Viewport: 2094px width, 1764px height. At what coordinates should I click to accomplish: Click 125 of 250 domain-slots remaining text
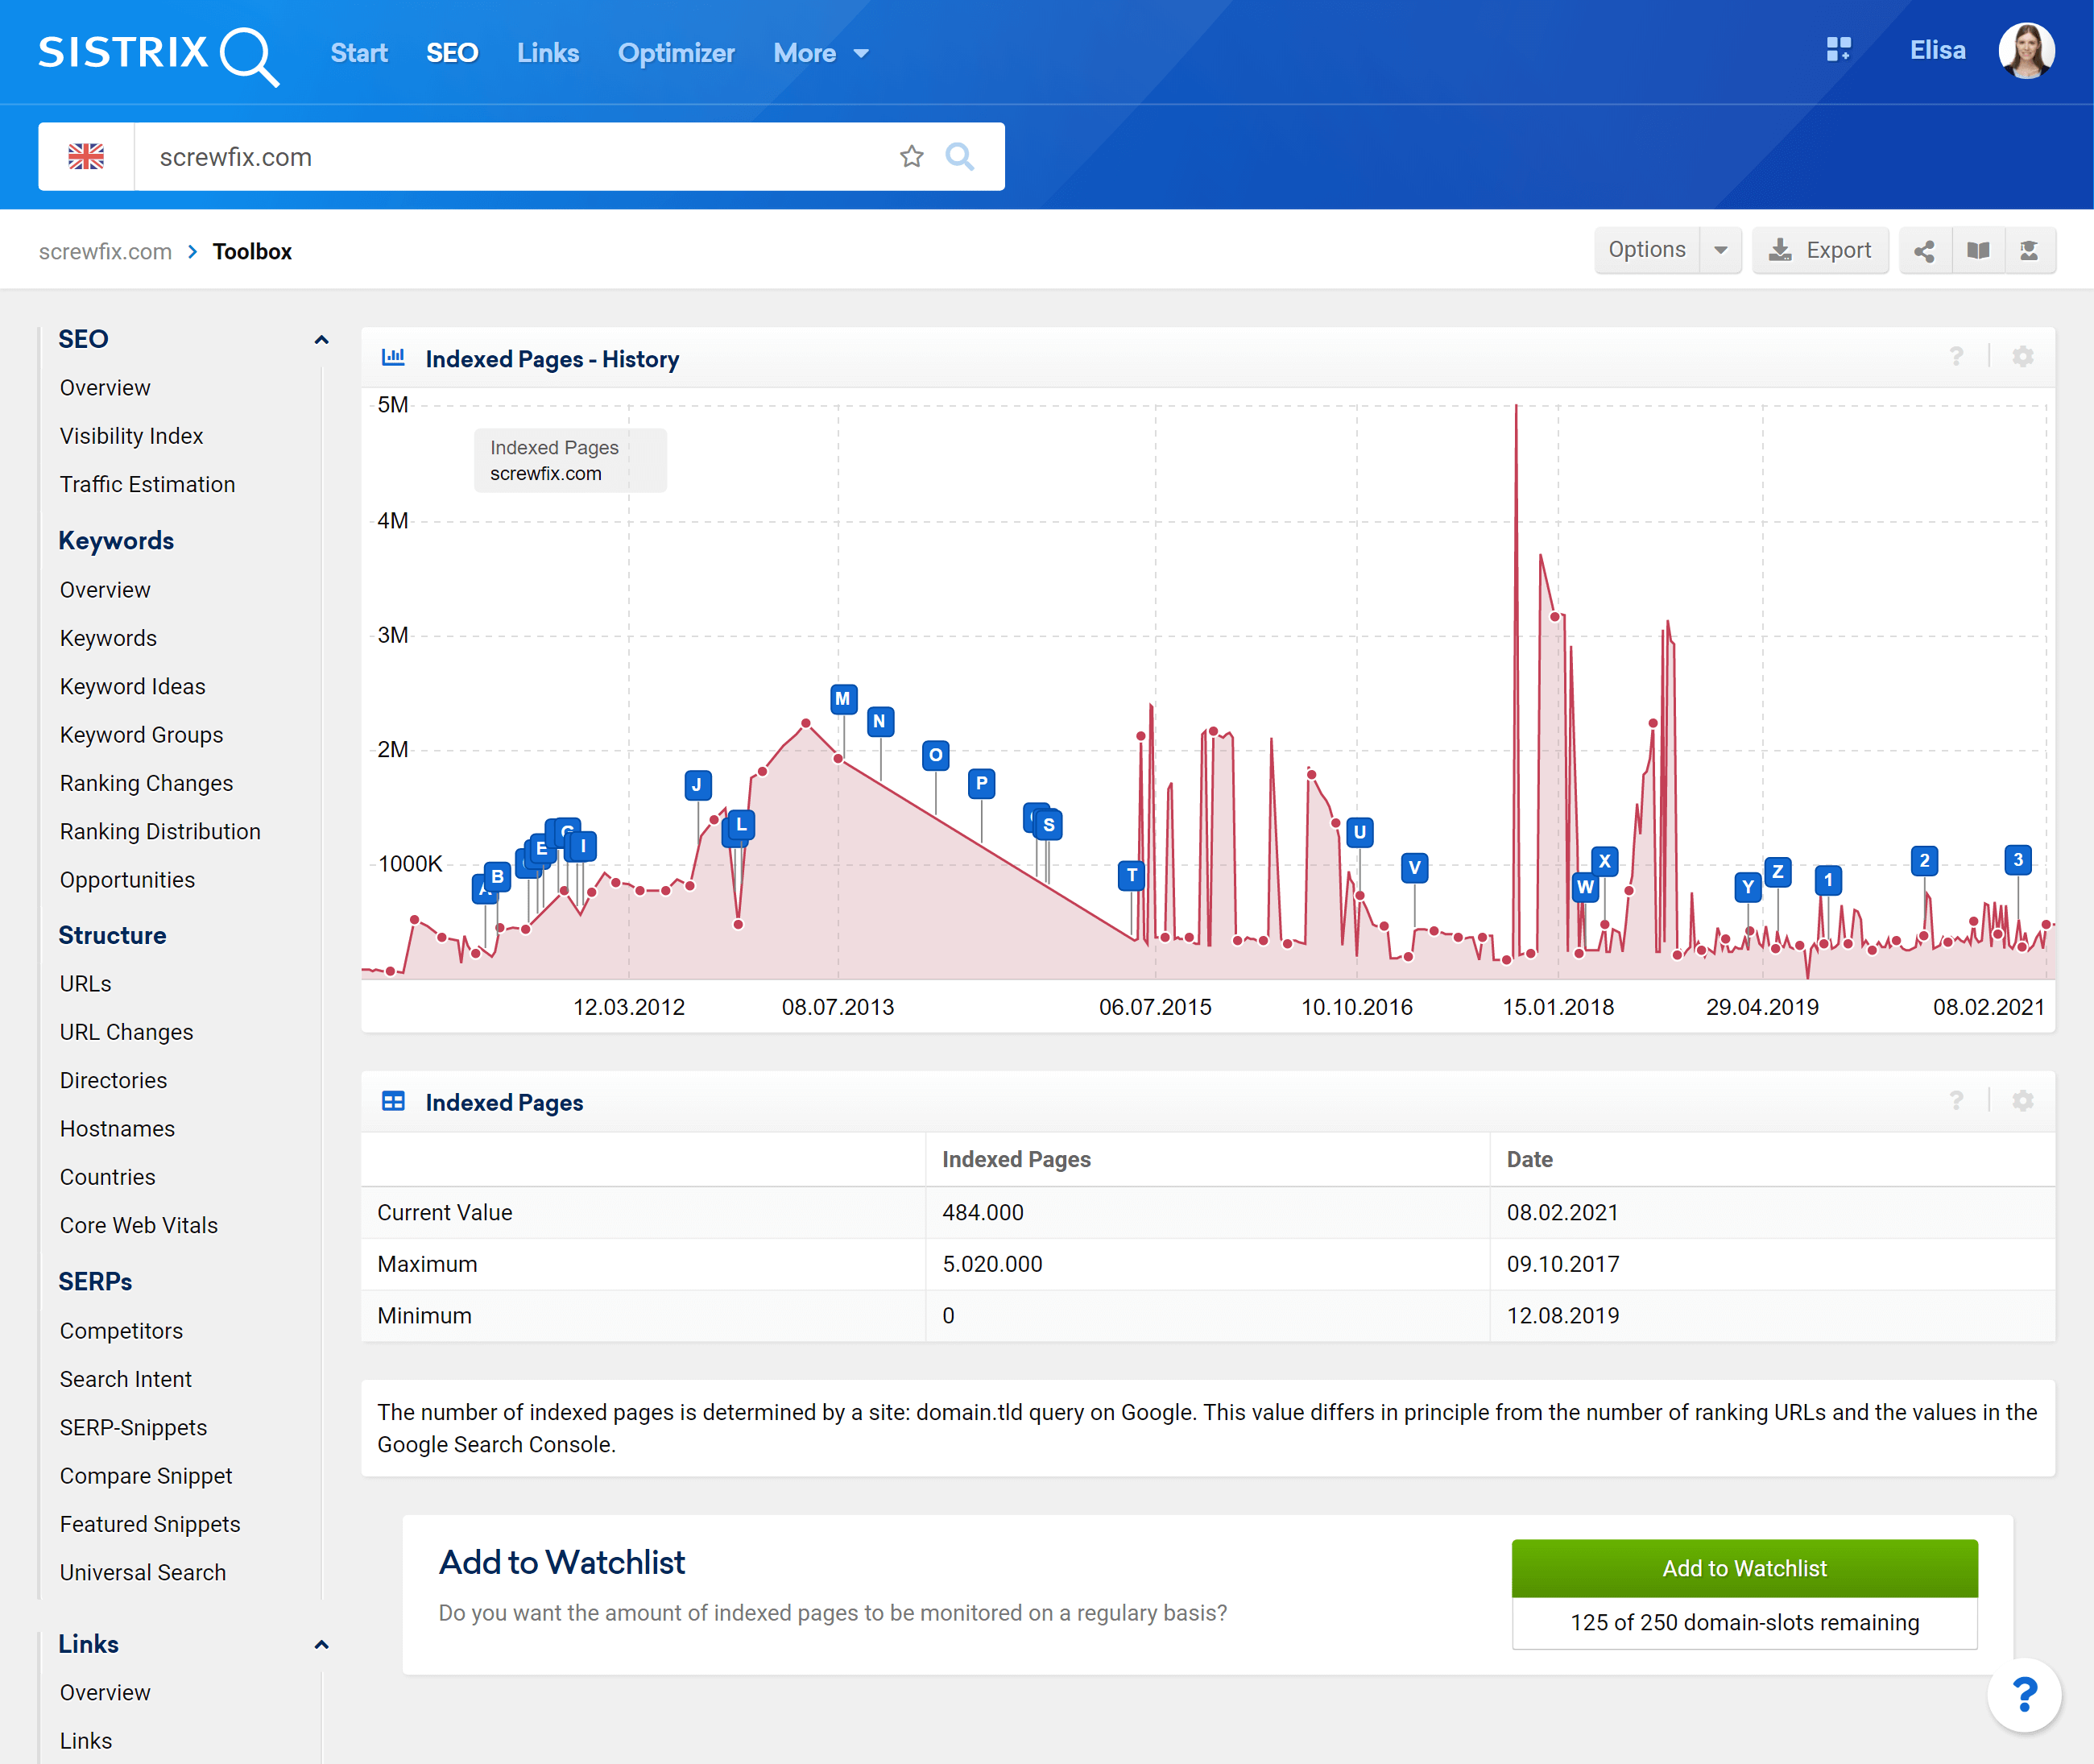click(1744, 1622)
